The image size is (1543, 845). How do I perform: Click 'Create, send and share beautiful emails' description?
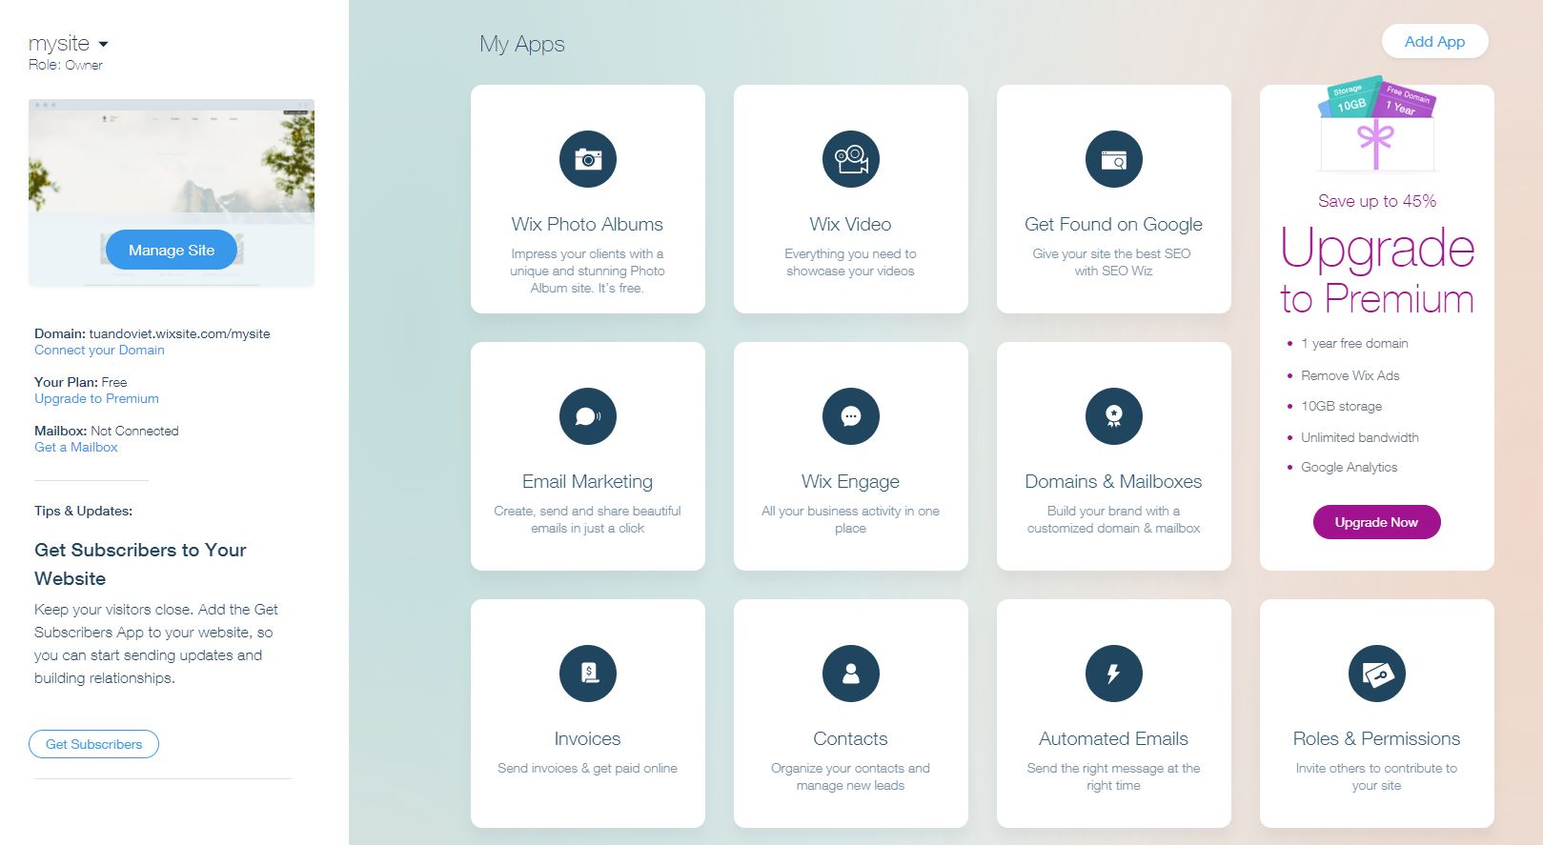(x=587, y=519)
